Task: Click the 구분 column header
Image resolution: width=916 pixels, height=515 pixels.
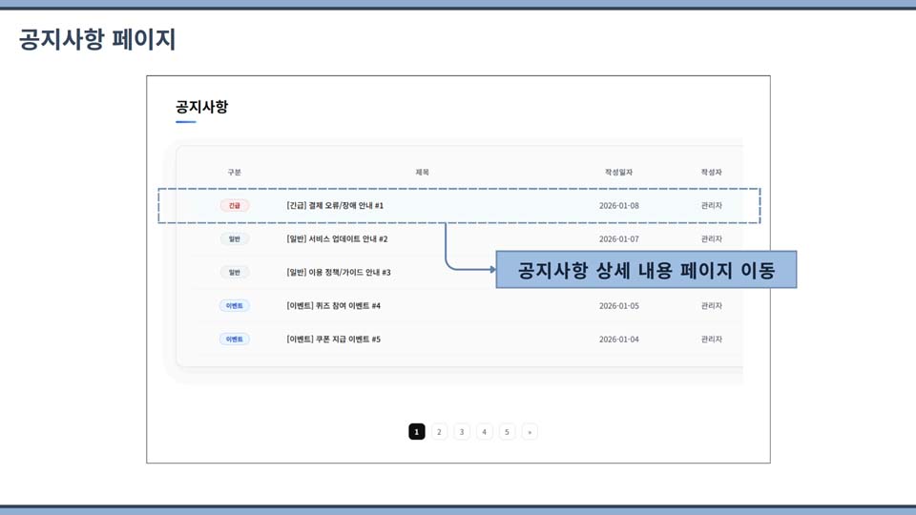Action: pos(234,173)
